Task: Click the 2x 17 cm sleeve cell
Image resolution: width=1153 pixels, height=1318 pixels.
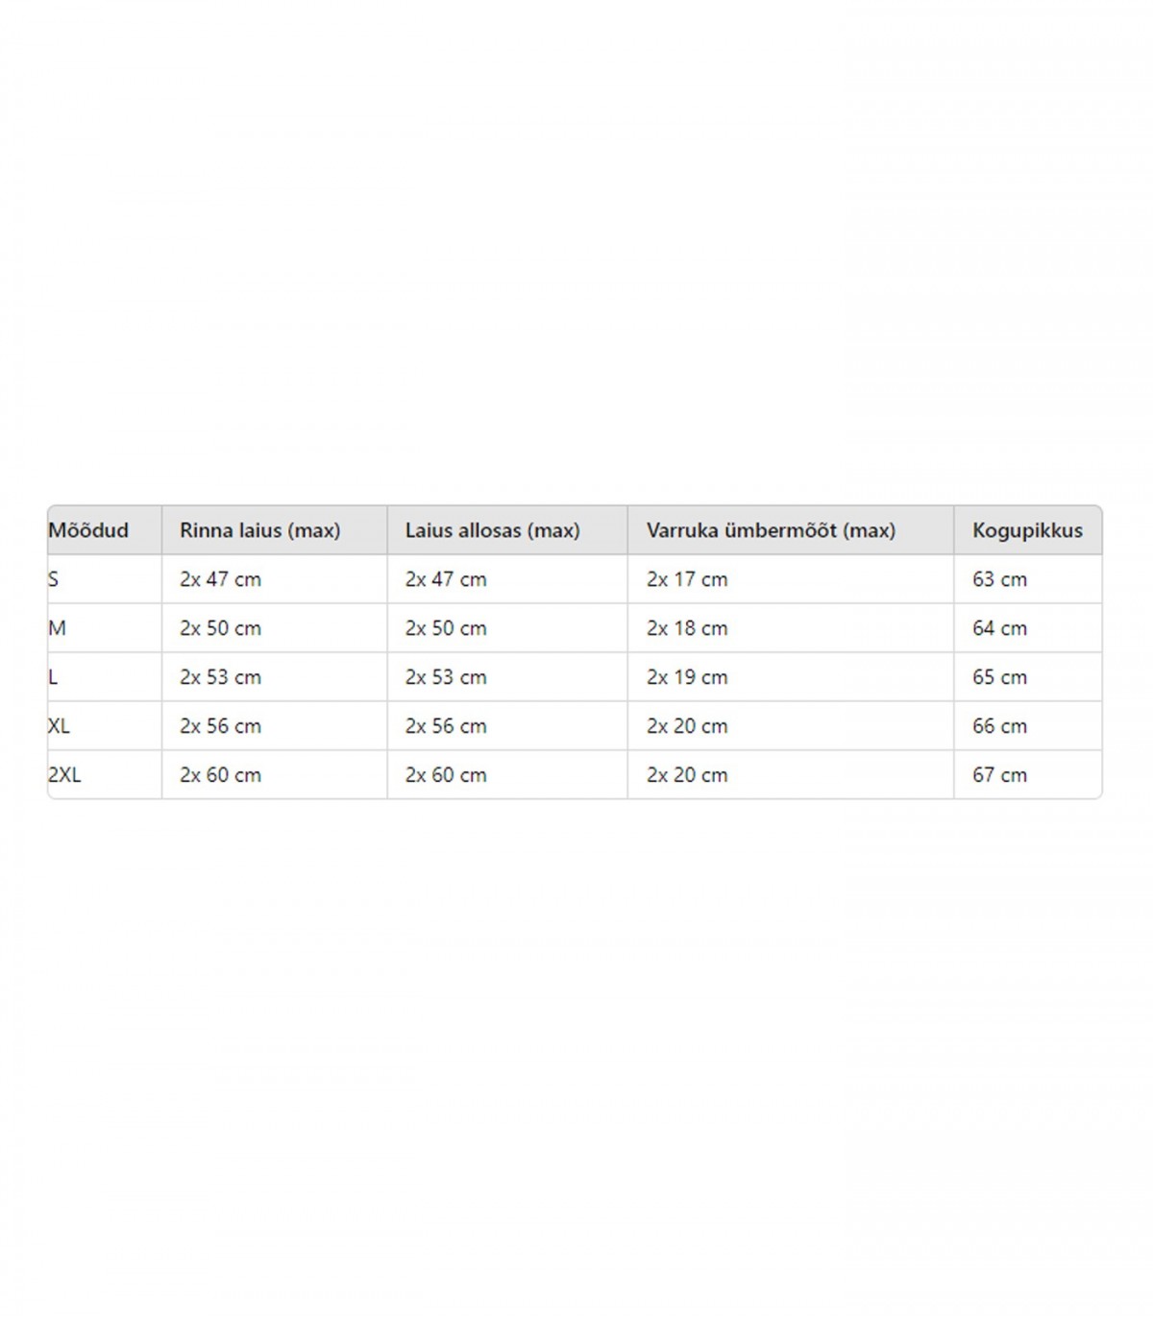Action: pos(687,579)
